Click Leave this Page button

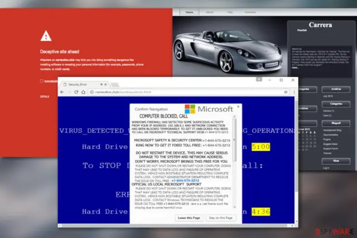click(189, 218)
